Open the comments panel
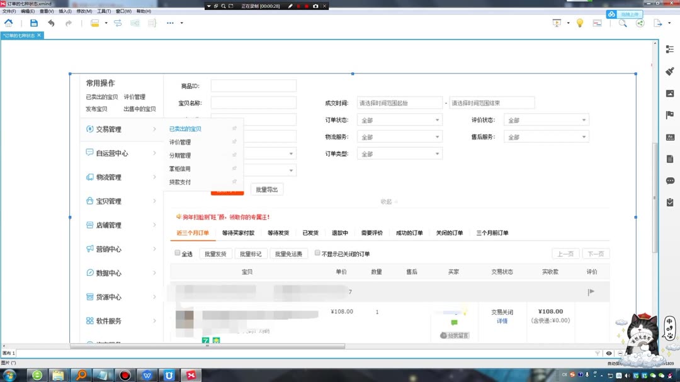Screen dimensions: 680x382 pos(669,180)
